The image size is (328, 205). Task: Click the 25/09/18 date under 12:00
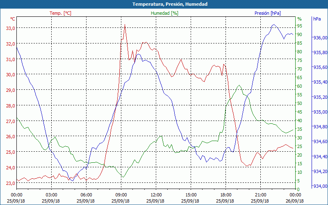[155, 201]
